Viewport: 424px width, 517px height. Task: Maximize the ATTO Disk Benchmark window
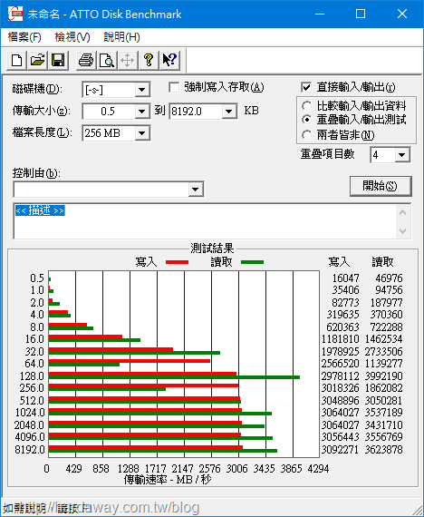pos(361,14)
